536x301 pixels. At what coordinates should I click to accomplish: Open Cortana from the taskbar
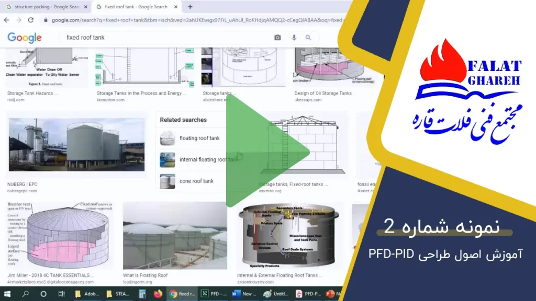coord(43,294)
